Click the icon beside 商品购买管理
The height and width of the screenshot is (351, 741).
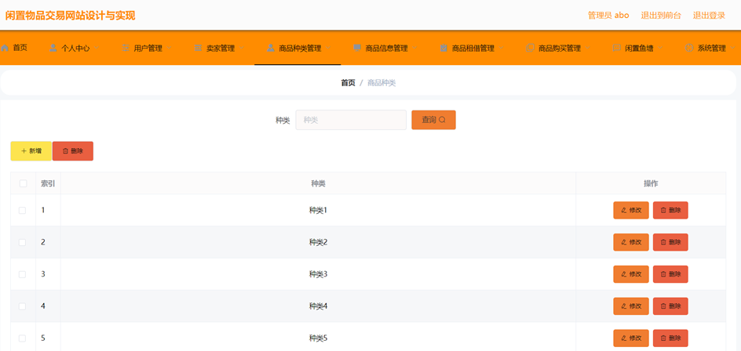point(530,48)
